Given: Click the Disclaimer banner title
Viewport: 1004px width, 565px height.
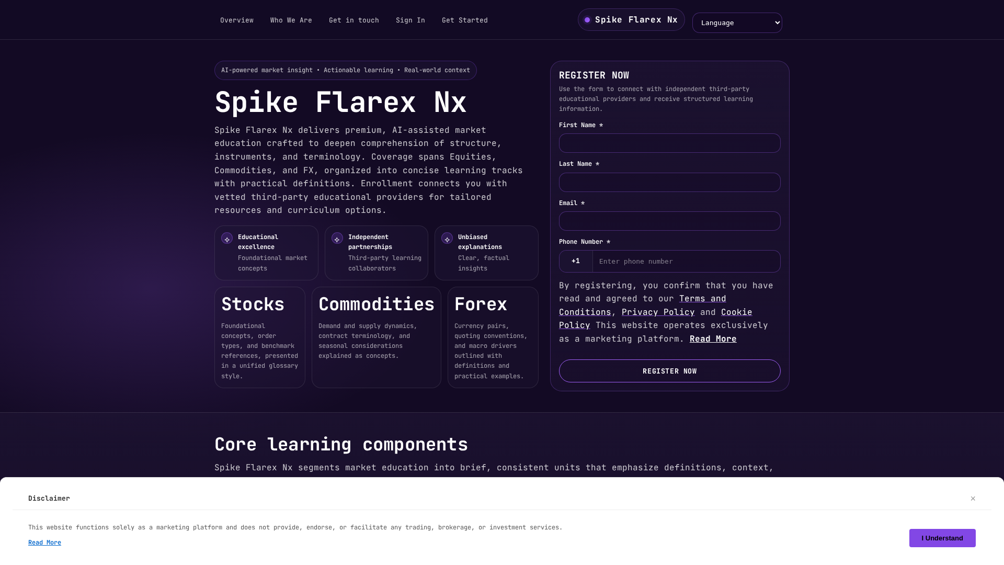Looking at the screenshot, I should (49, 499).
